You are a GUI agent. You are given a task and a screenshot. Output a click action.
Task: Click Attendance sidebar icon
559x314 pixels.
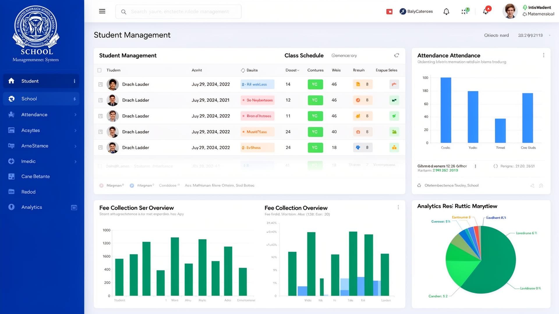pos(11,115)
